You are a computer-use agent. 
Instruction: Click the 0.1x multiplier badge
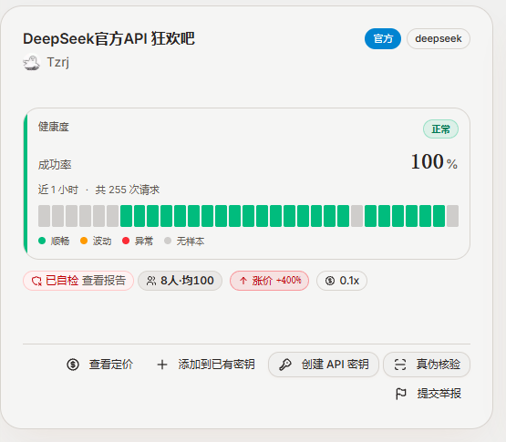(x=342, y=281)
